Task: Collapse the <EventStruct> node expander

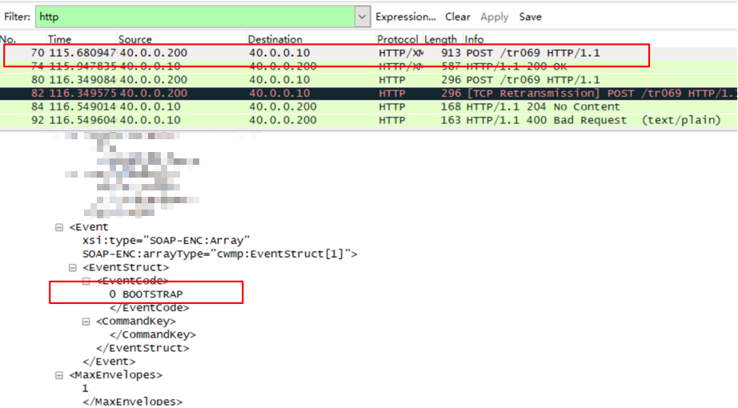Action: (73, 267)
